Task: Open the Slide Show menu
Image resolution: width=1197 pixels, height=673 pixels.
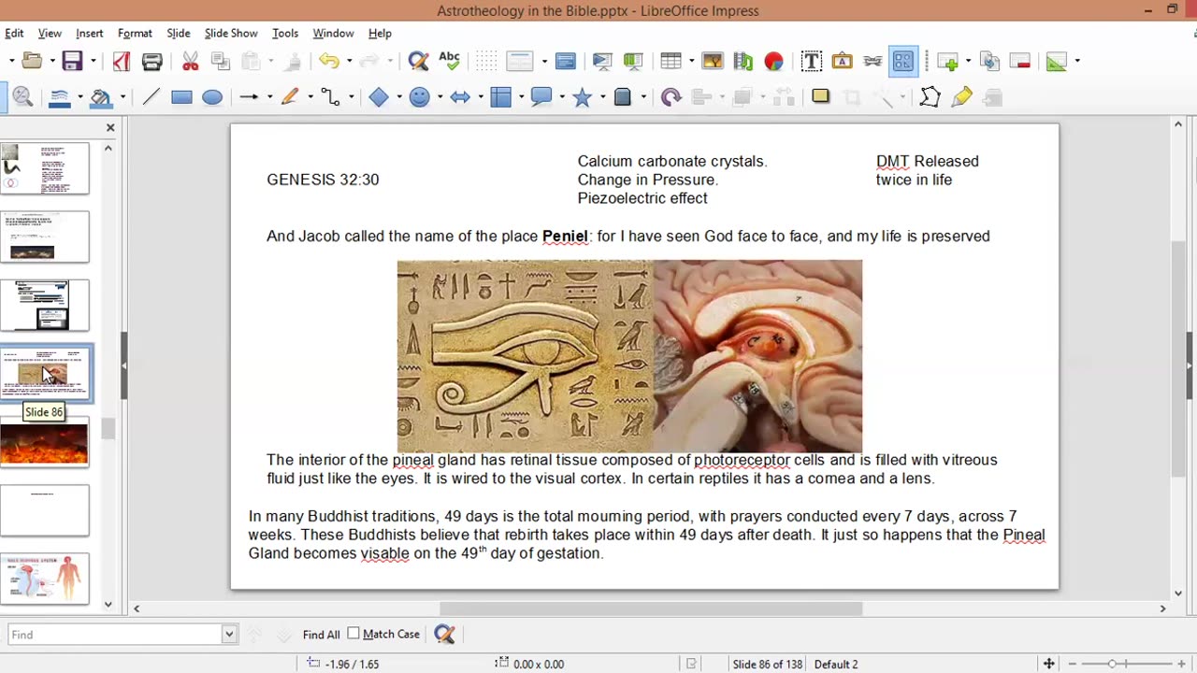Action: pyautogui.click(x=231, y=33)
